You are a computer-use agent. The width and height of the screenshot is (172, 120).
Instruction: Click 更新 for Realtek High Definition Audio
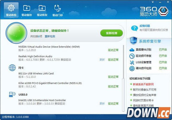(x=102, y=60)
